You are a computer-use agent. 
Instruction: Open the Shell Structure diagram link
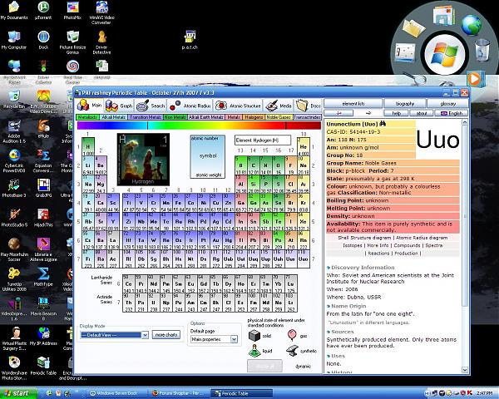[x=364, y=238]
